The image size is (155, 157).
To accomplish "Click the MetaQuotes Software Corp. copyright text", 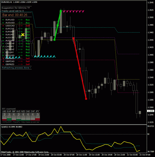I will click(25, 152).
